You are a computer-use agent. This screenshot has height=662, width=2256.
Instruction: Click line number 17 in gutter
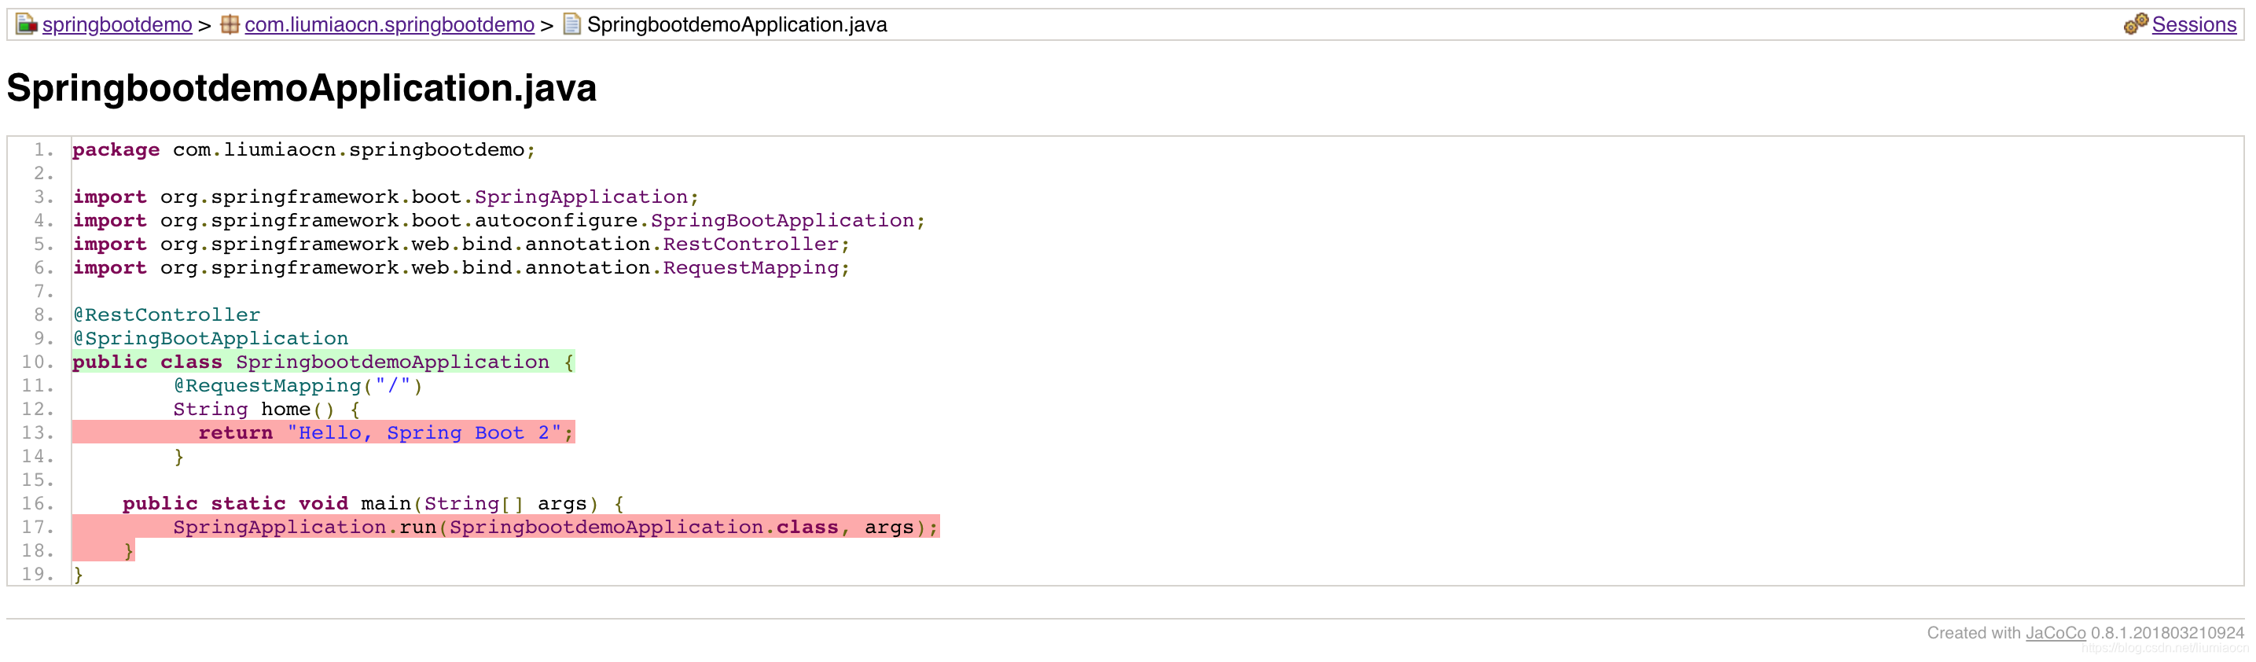coord(38,527)
